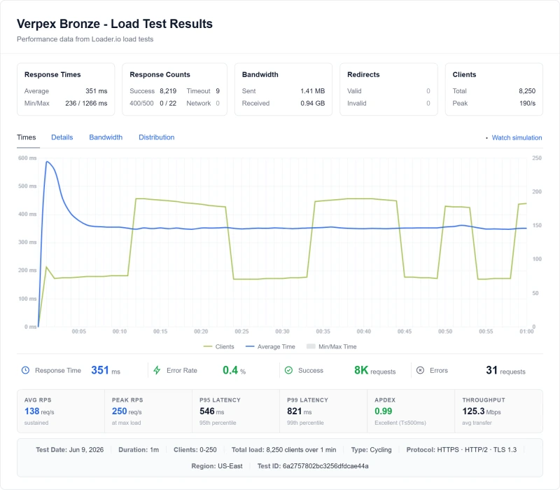Click the Success count 8,219

point(168,91)
